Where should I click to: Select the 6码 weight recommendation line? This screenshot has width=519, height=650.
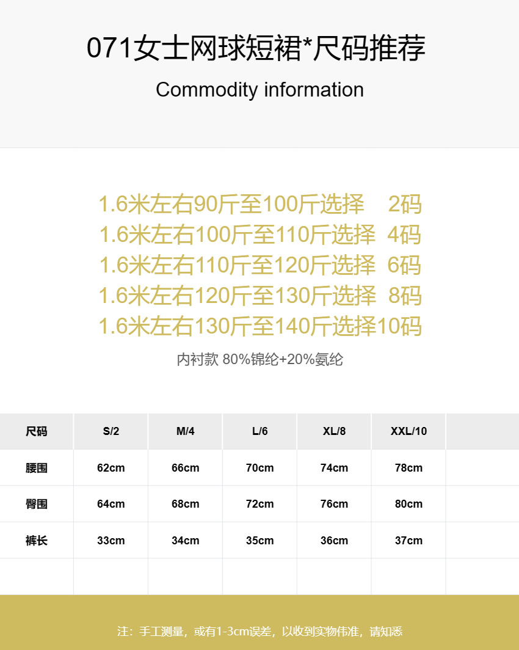(260, 265)
